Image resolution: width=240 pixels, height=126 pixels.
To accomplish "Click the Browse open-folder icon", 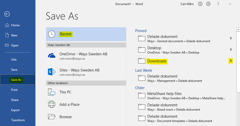I will 52,117.
